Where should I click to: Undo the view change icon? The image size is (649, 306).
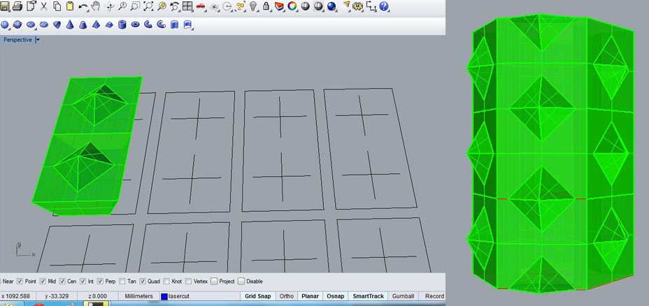coord(175,6)
